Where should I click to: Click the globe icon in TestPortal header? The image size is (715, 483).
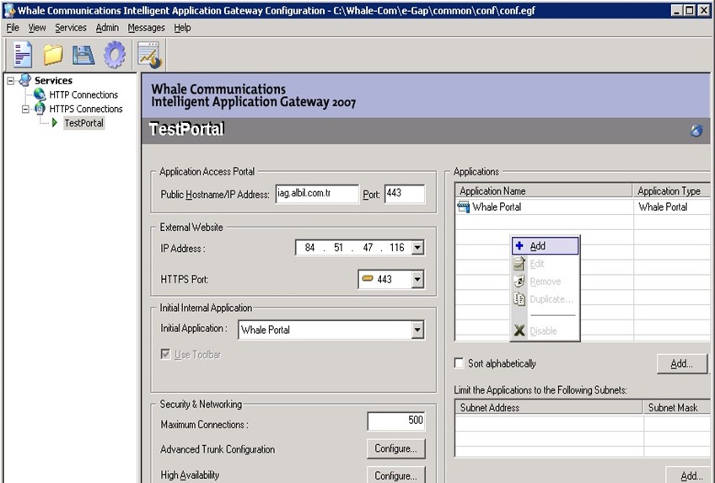click(696, 131)
